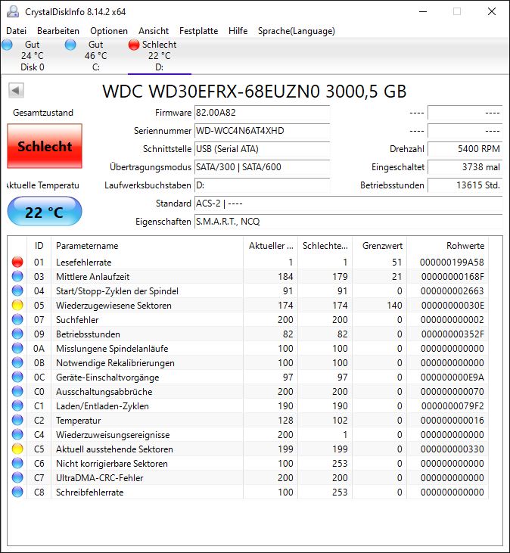Click status icon for Schreibfehlerrate

(x=17, y=492)
